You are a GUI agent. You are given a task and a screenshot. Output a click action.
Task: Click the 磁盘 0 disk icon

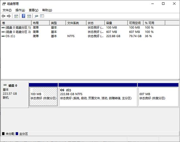pos(5,85)
